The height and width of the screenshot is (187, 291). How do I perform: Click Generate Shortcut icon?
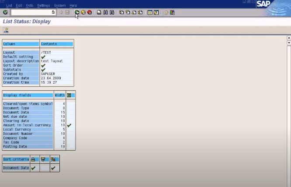156,12
